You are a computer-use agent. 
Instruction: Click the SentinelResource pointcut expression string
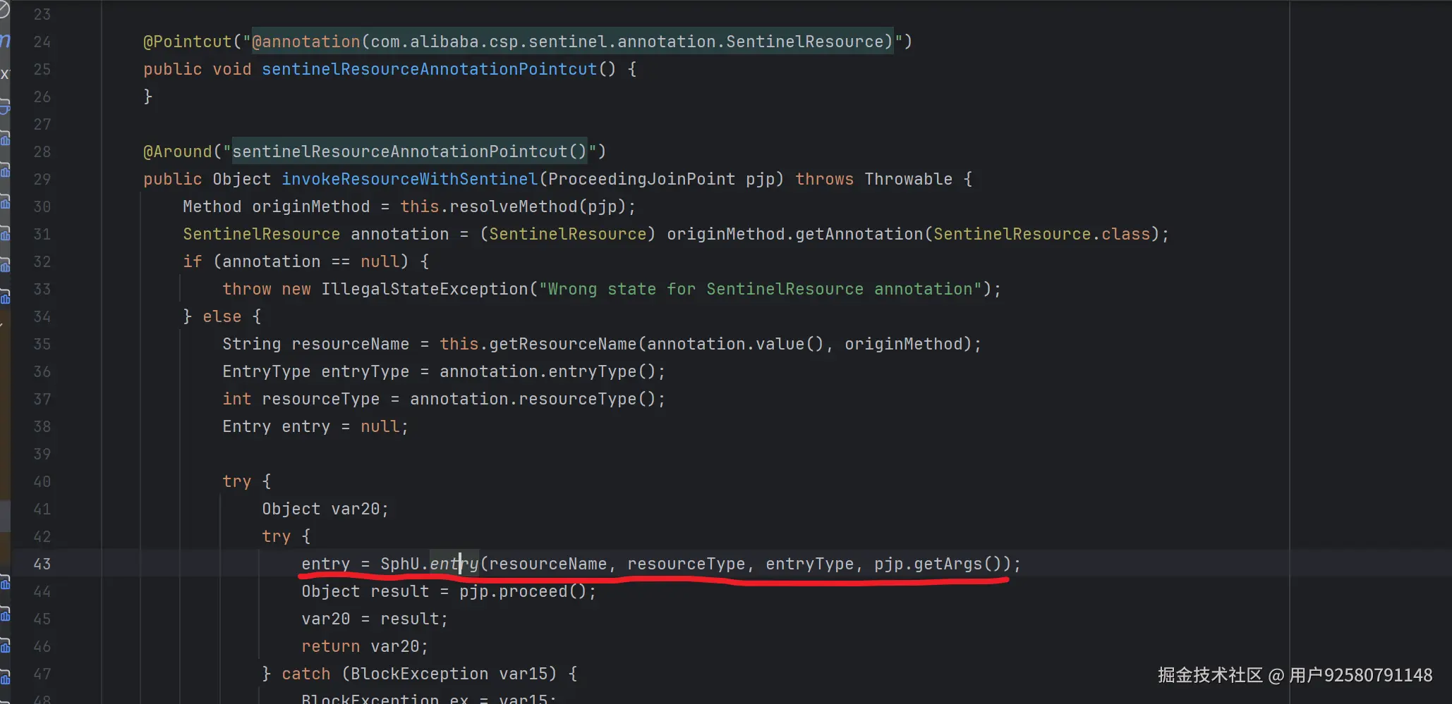[x=573, y=42]
